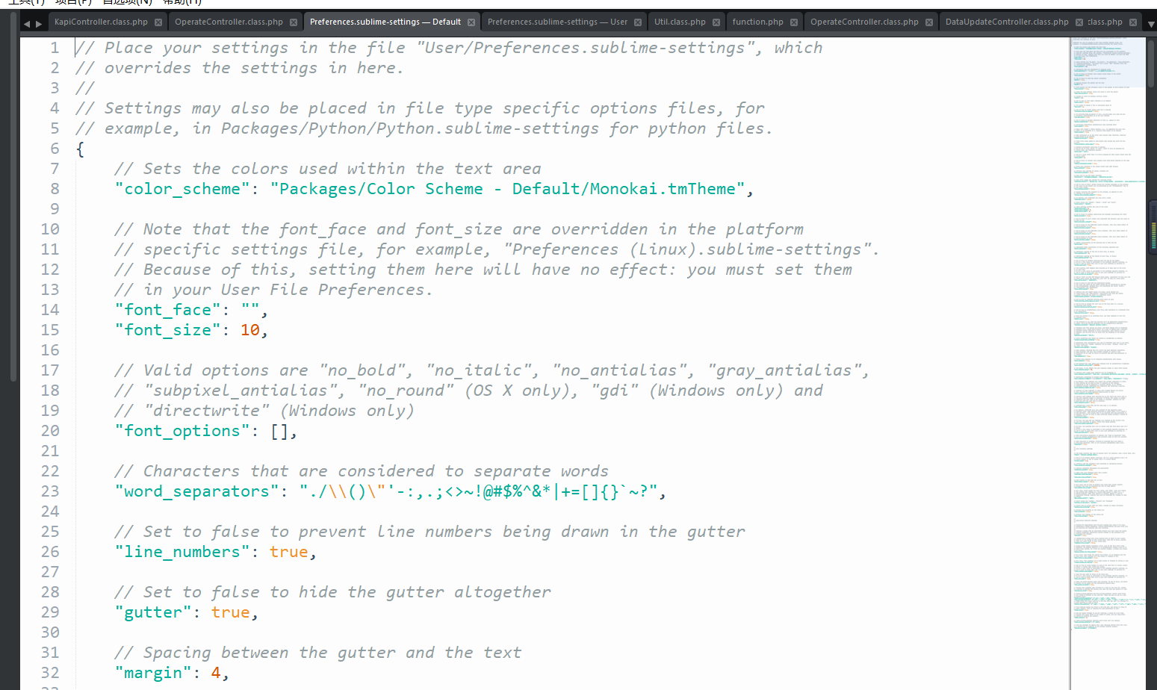Click line number 15 in the gutter
This screenshot has width=1157, height=690.
pyautogui.click(x=50, y=330)
